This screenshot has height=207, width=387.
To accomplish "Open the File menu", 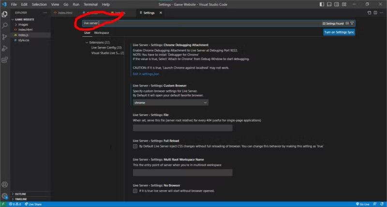I will click(x=14, y=4).
